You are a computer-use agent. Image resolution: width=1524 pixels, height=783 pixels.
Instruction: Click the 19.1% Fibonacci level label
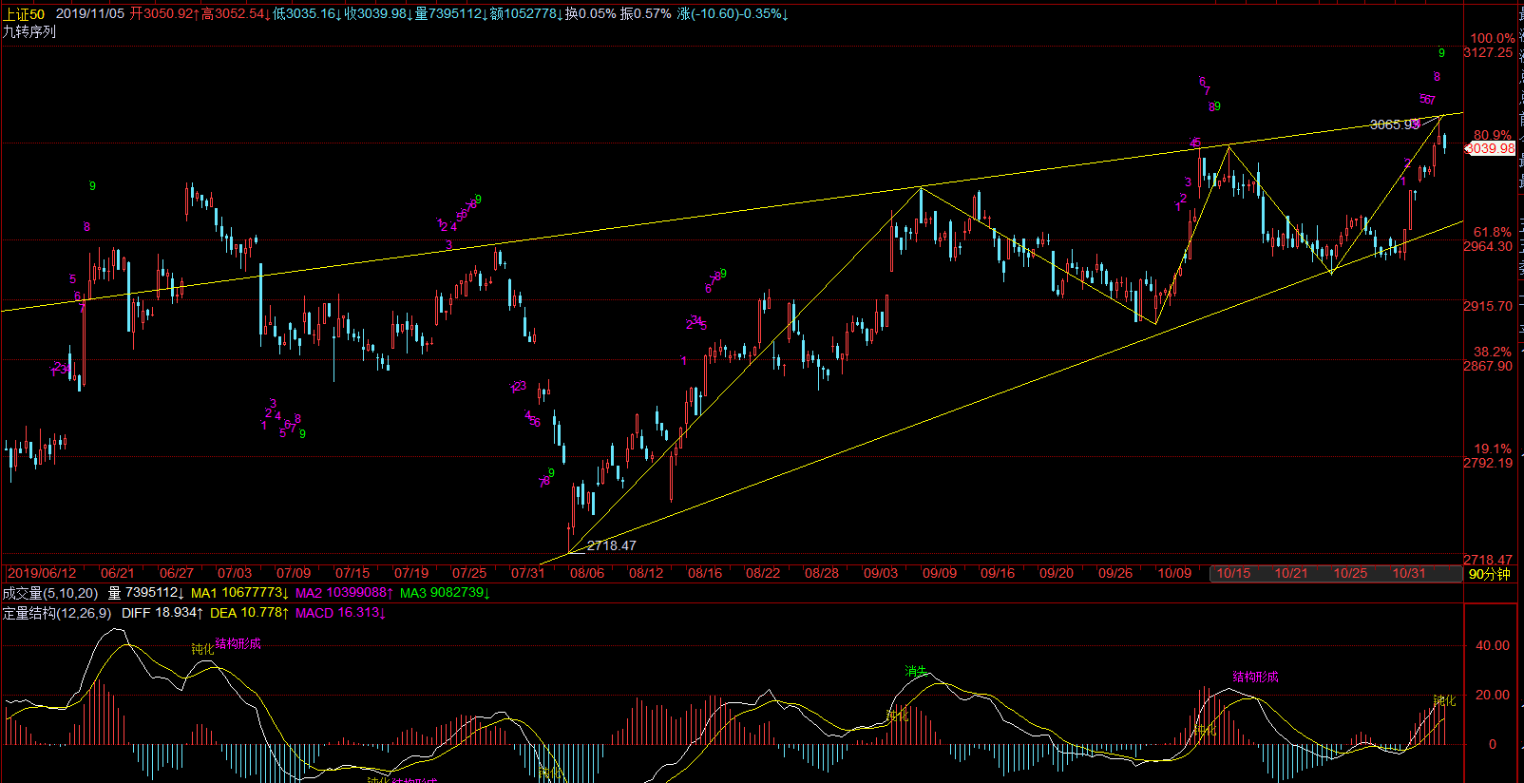tap(1492, 449)
